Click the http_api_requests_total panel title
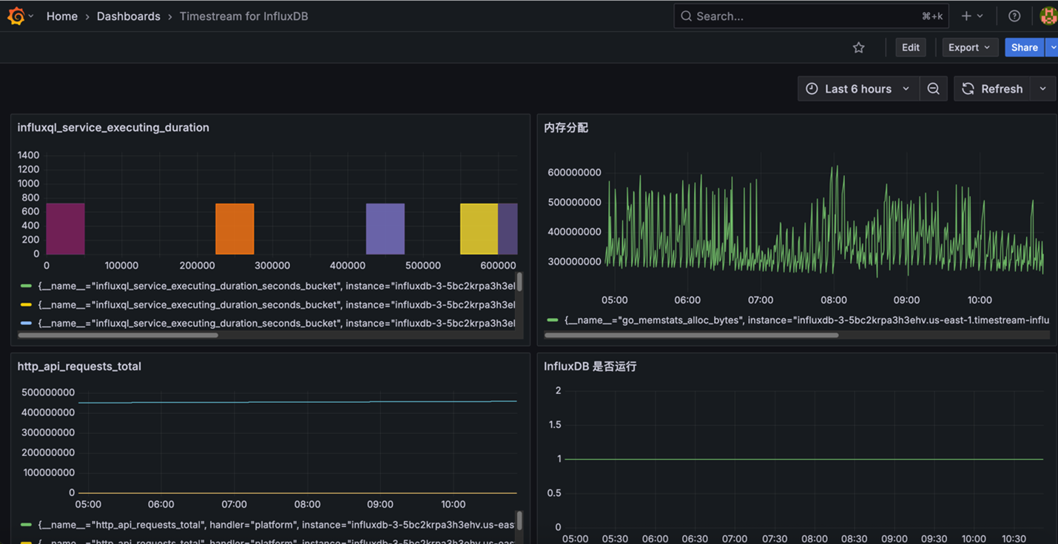This screenshot has width=1058, height=544. point(79,367)
